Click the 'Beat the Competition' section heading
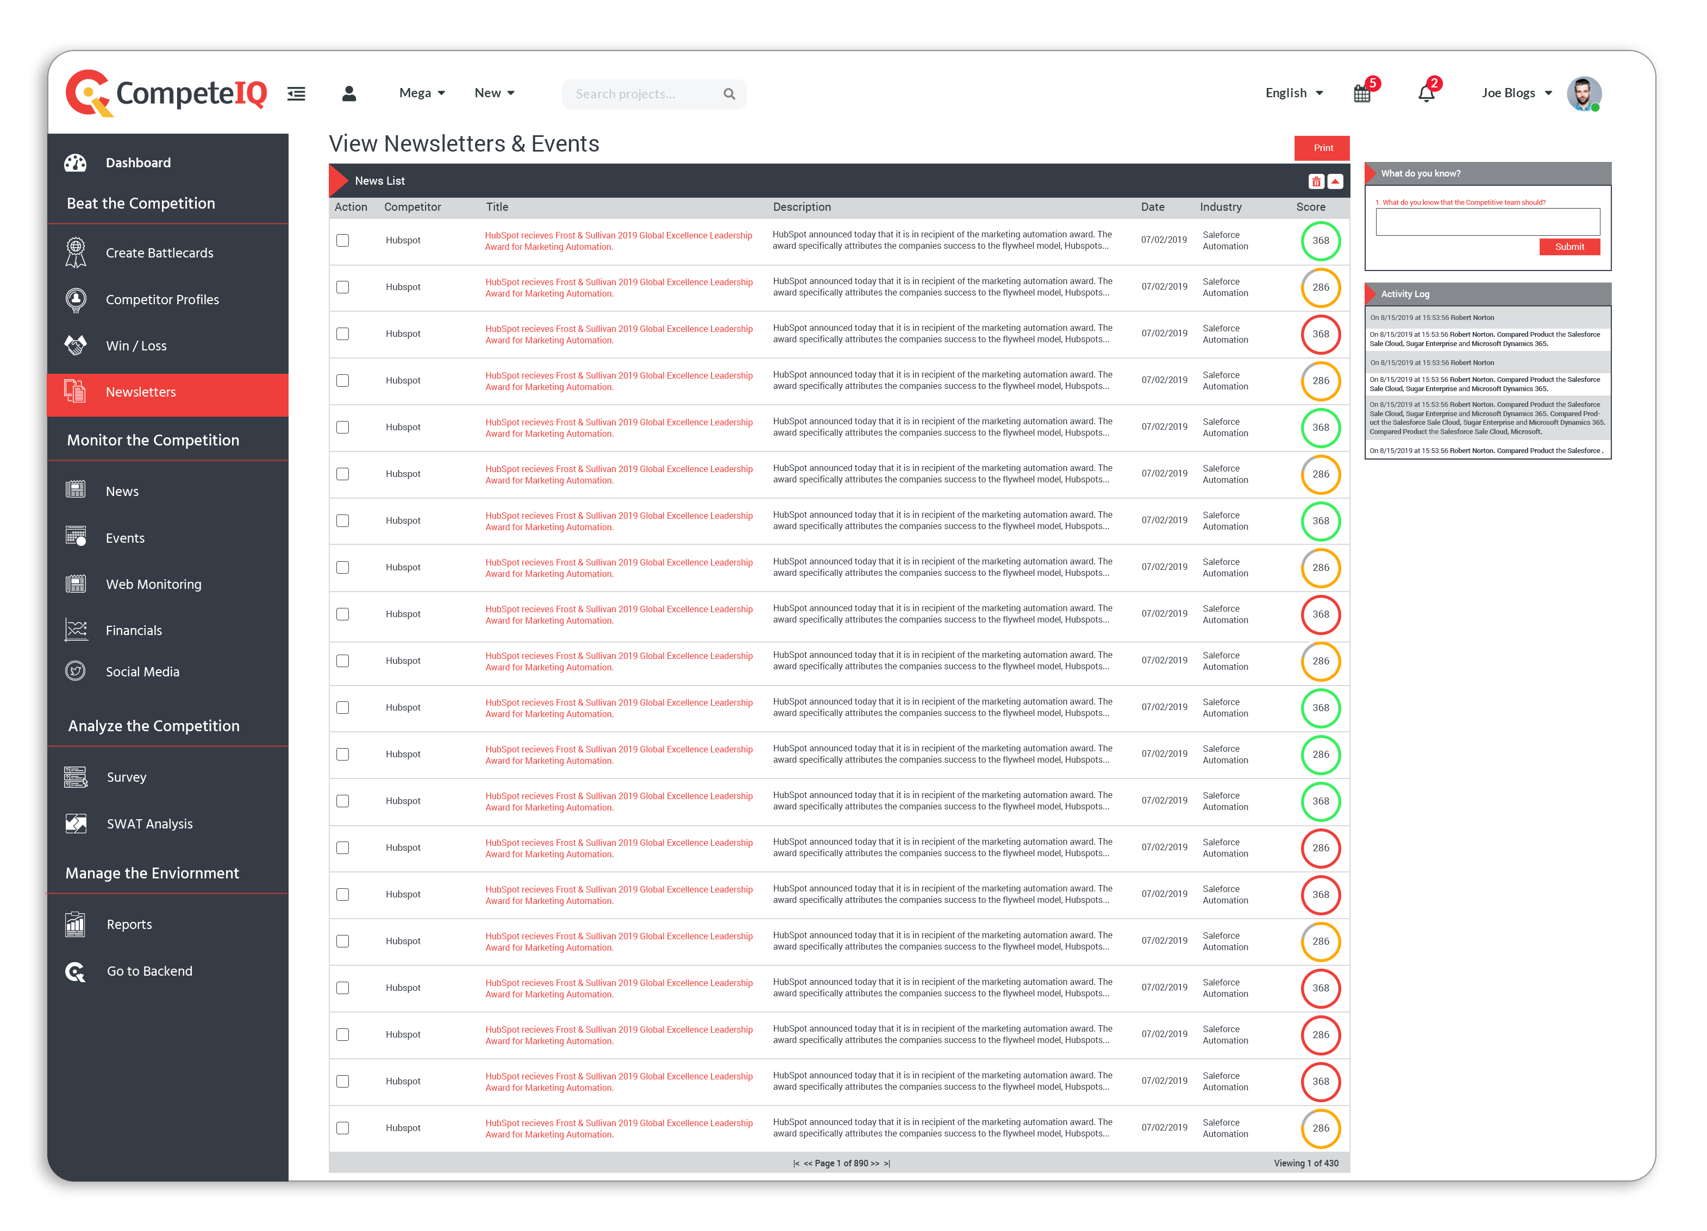 141,203
